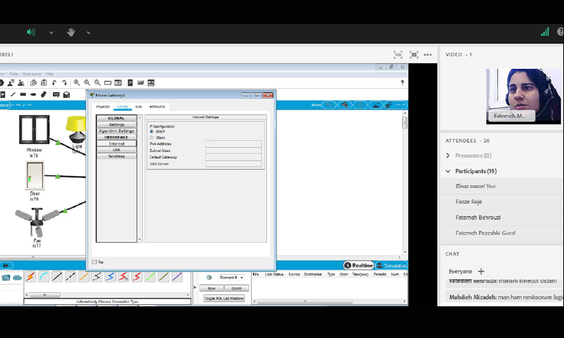
Task: Open the speaker options dropdown arrow
Action: tap(51, 32)
